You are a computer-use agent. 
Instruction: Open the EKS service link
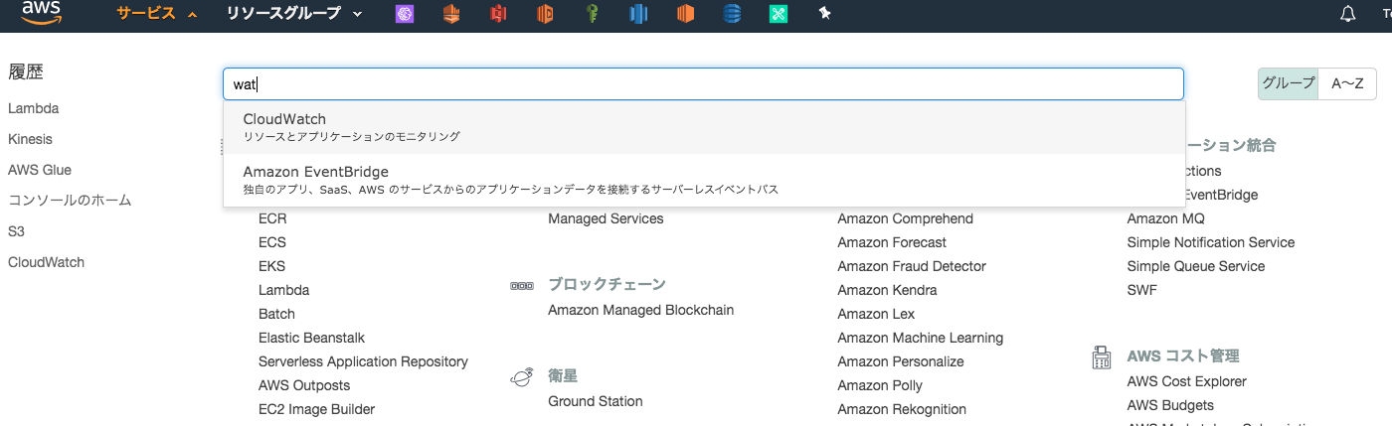coord(271,266)
